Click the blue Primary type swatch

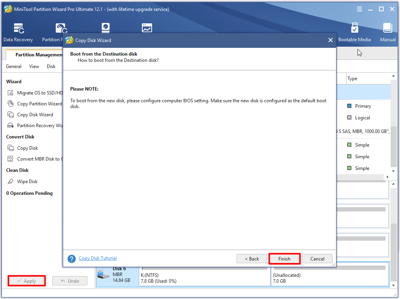coord(349,106)
